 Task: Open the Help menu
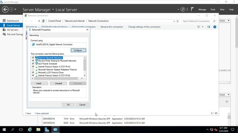(x=231, y=10)
